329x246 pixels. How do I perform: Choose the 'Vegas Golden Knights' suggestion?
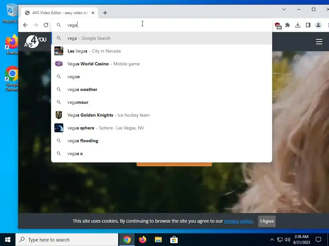[x=162, y=115]
